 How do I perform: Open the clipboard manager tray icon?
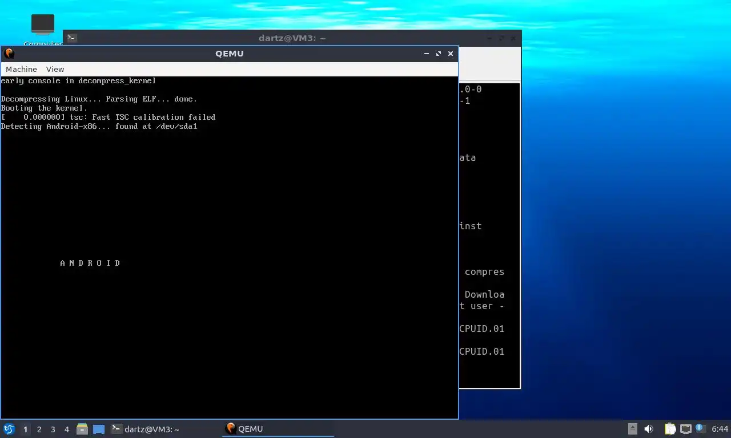(670, 429)
